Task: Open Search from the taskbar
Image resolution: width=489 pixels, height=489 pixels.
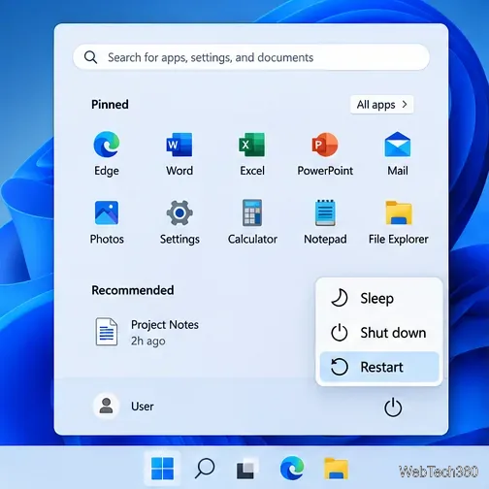Action: pos(205,468)
